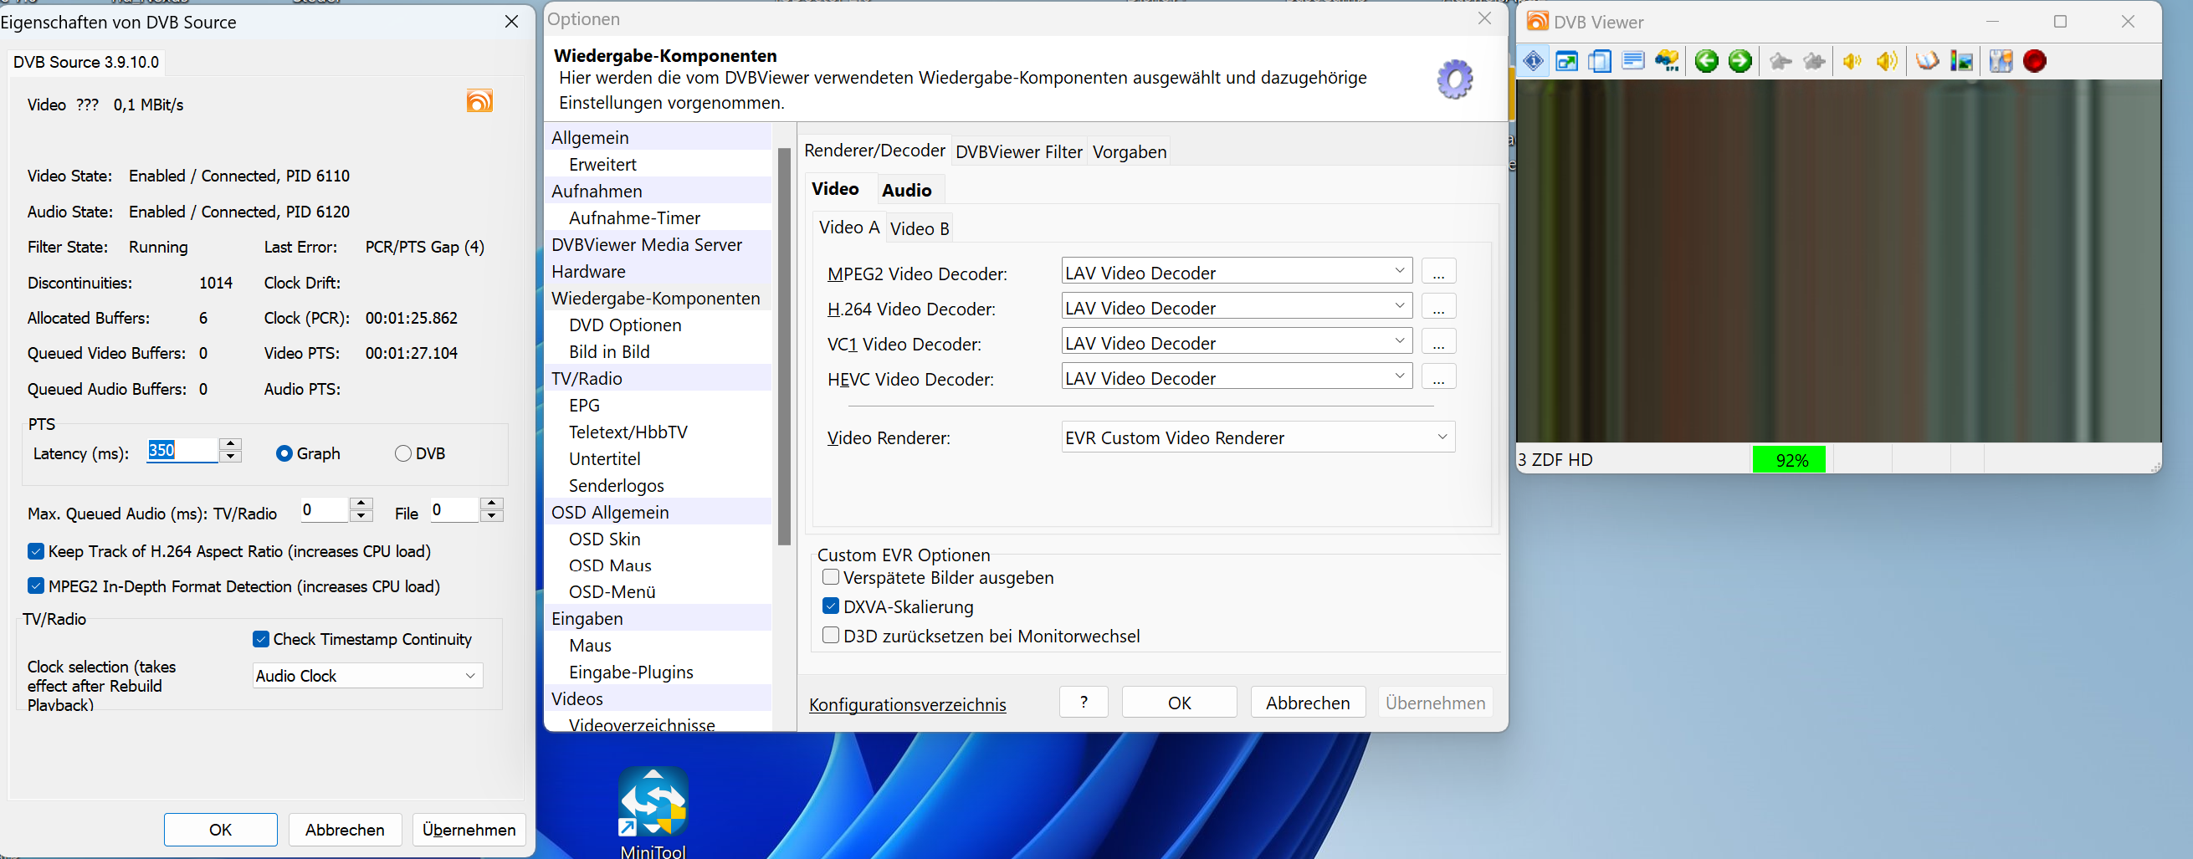The height and width of the screenshot is (859, 2193).
Task: Open the HEVC Video Decoder dropdown
Action: 1236,377
